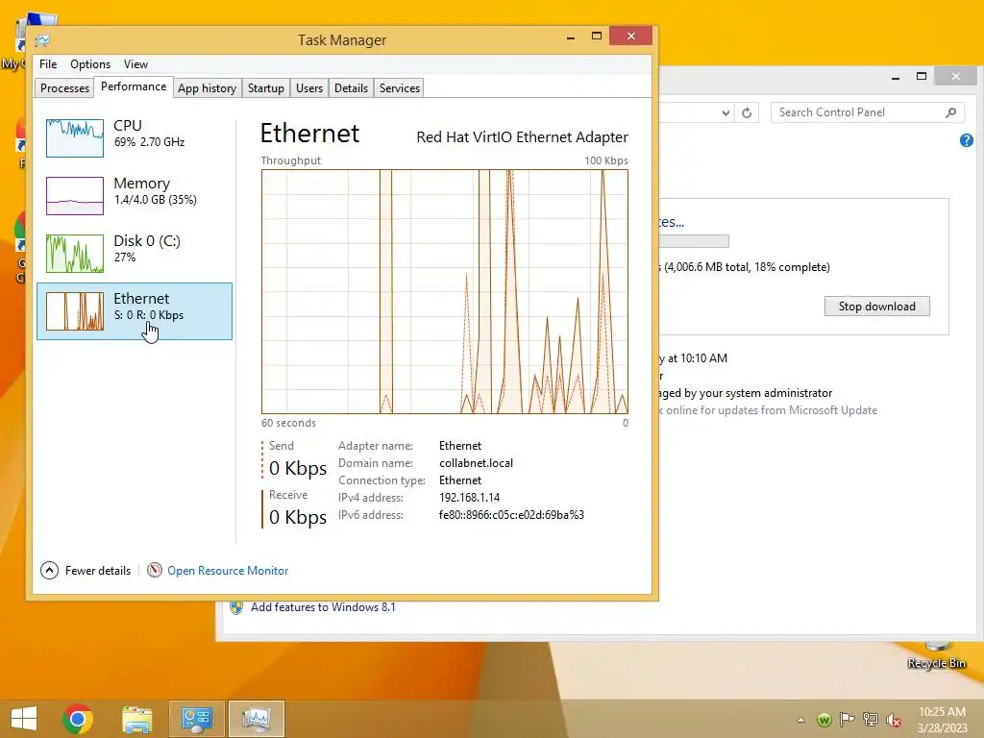This screenshot has width=984, height=738.
Task: Show hidden tray icons arrow
Action: (800, 720)
